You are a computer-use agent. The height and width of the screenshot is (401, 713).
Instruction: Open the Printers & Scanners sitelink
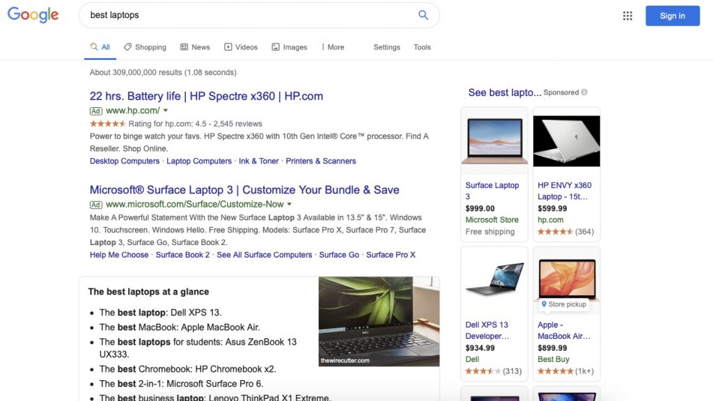320,161
